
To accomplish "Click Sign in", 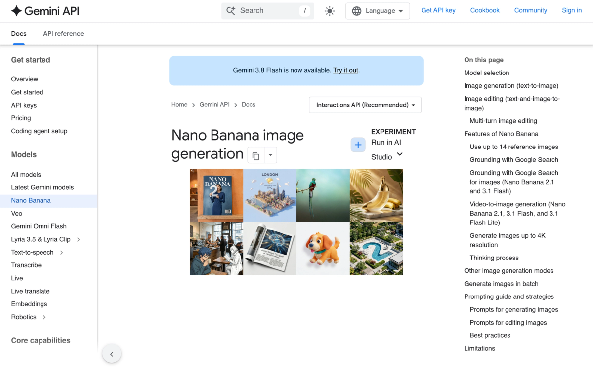I will point(572,10).
